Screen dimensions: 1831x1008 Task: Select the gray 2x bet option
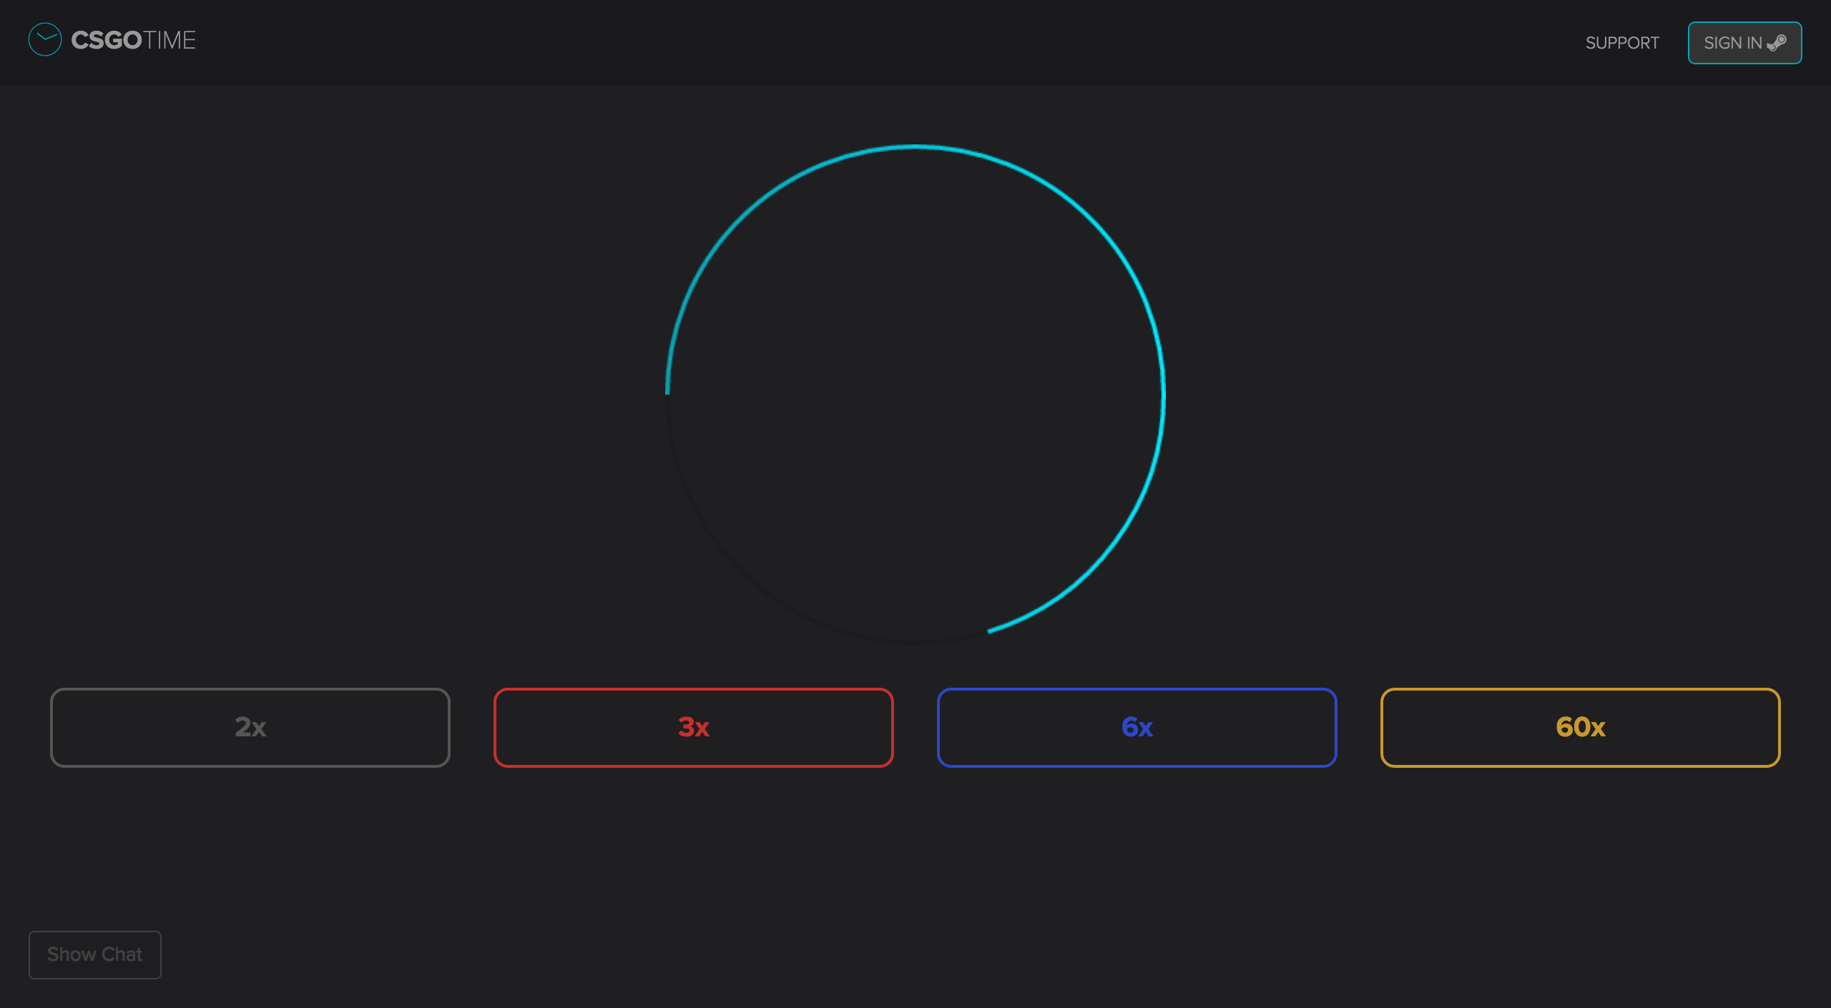click(x=250, y=727)
